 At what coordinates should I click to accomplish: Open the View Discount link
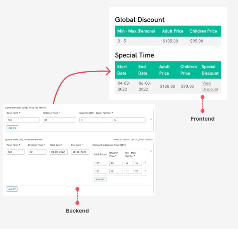point(210,86)
